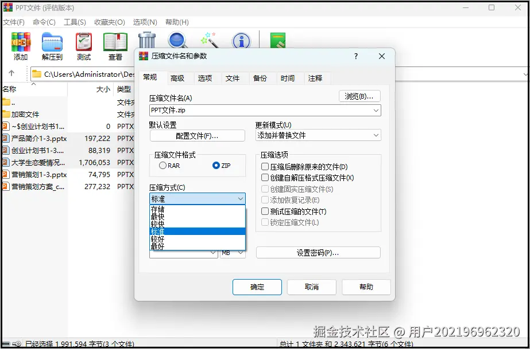
Task: Confirm with the 确定 button
Action: click(257, 287)
